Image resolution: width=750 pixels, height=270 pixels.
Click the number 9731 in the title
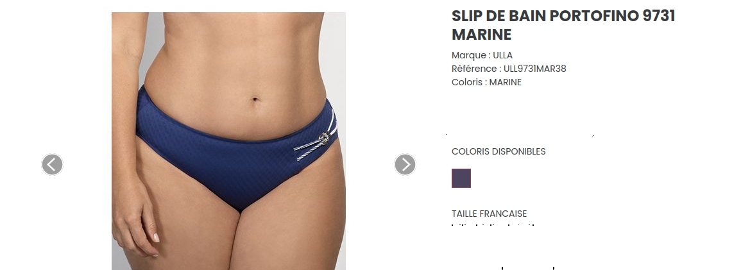coord(659,16)
